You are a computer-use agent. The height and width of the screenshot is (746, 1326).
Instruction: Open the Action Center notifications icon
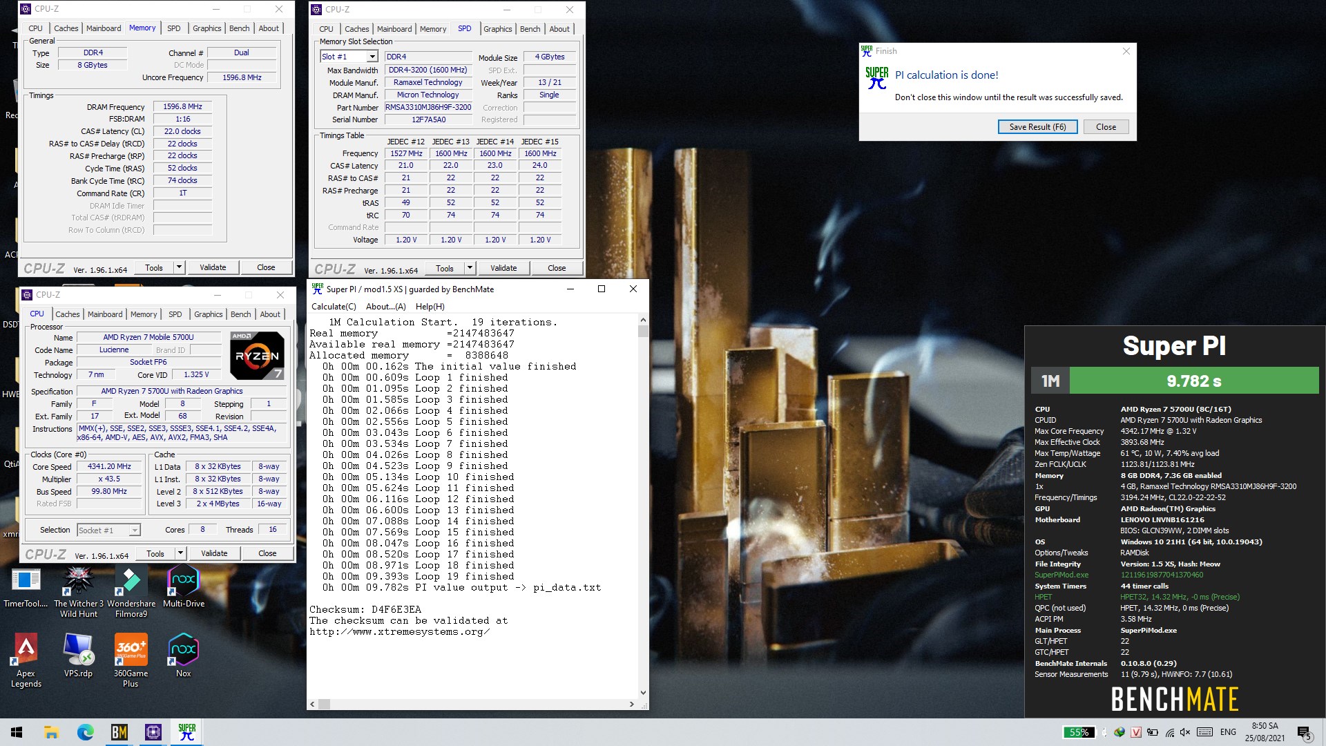coord(1305,732)
